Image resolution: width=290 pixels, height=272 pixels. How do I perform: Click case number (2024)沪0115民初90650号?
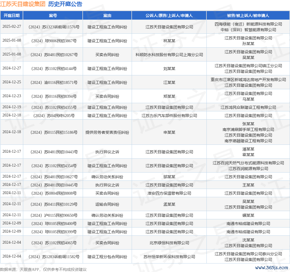54,215
